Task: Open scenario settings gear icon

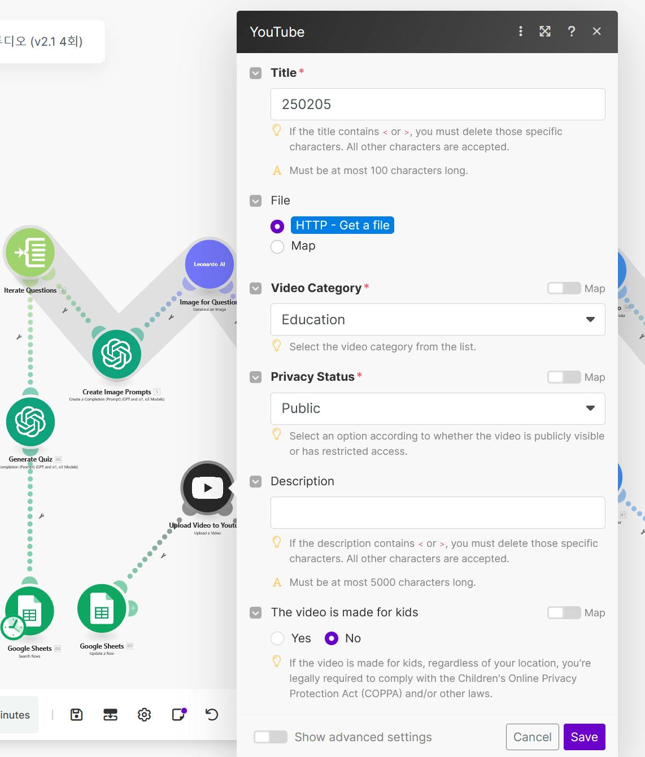Action: 144,715
